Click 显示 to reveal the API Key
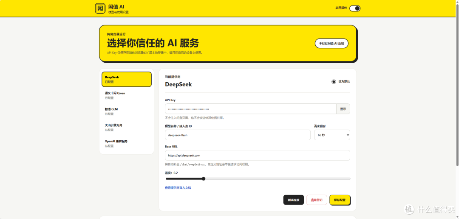Screen dimensions: 459x219 point(343,109)
